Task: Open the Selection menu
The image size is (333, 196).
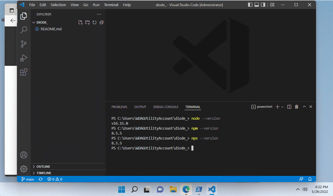Action: (x=58, y=5)
